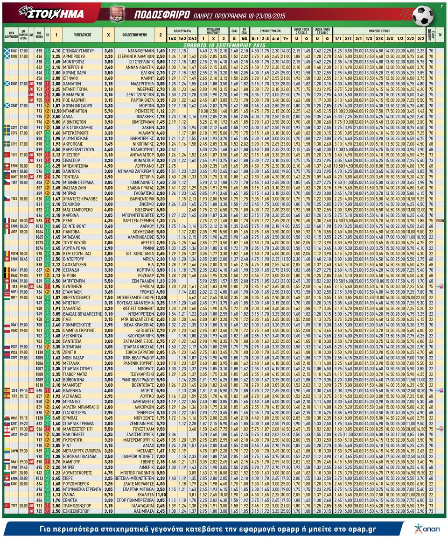
Task: Select away odds 11,50 for Σκαλίτσα
Action: point(161,495)
